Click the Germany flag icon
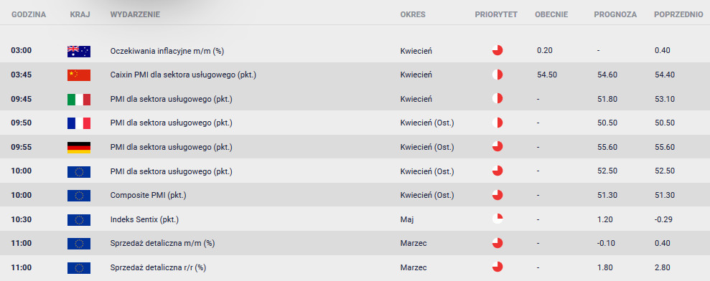The height and width of the screenshot is (281, 710). (79, 148)
